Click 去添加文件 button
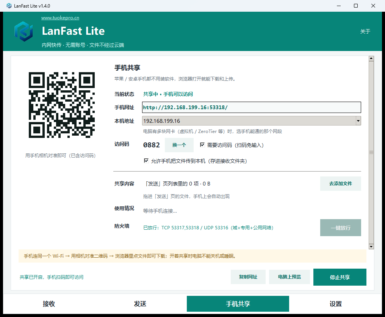 pos(340,183)
